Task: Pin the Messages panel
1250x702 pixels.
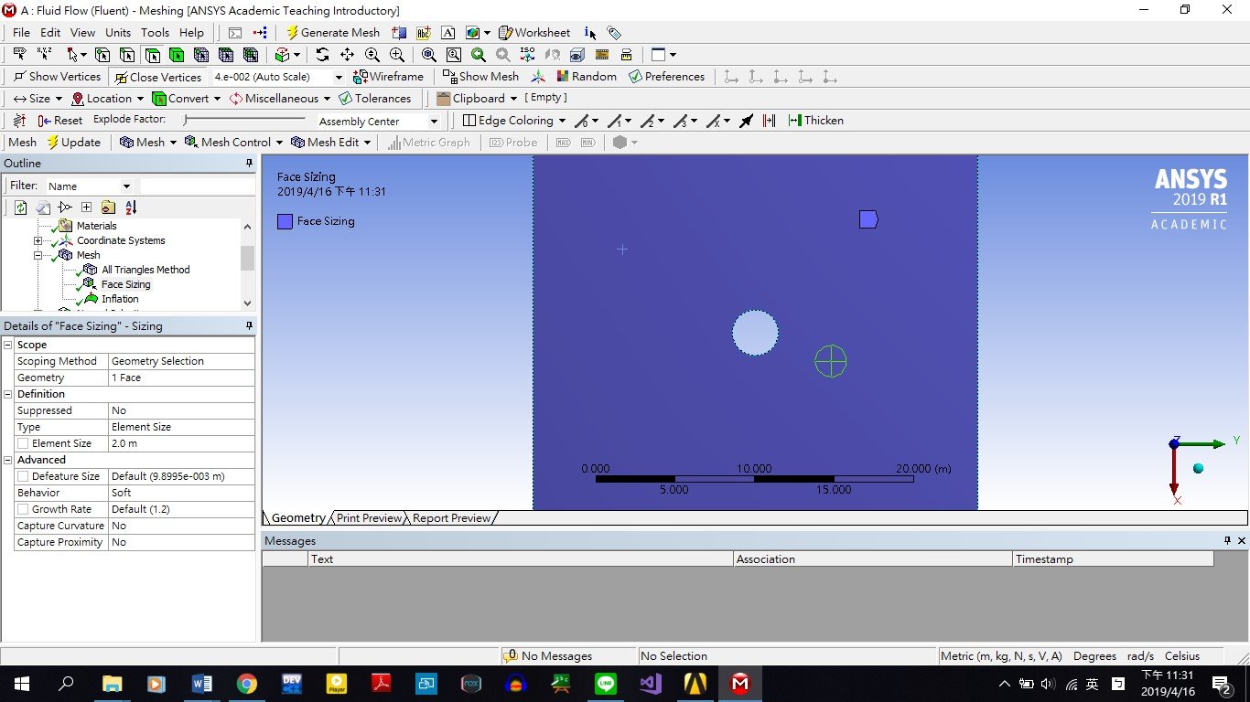Action: click(1227, 540)
